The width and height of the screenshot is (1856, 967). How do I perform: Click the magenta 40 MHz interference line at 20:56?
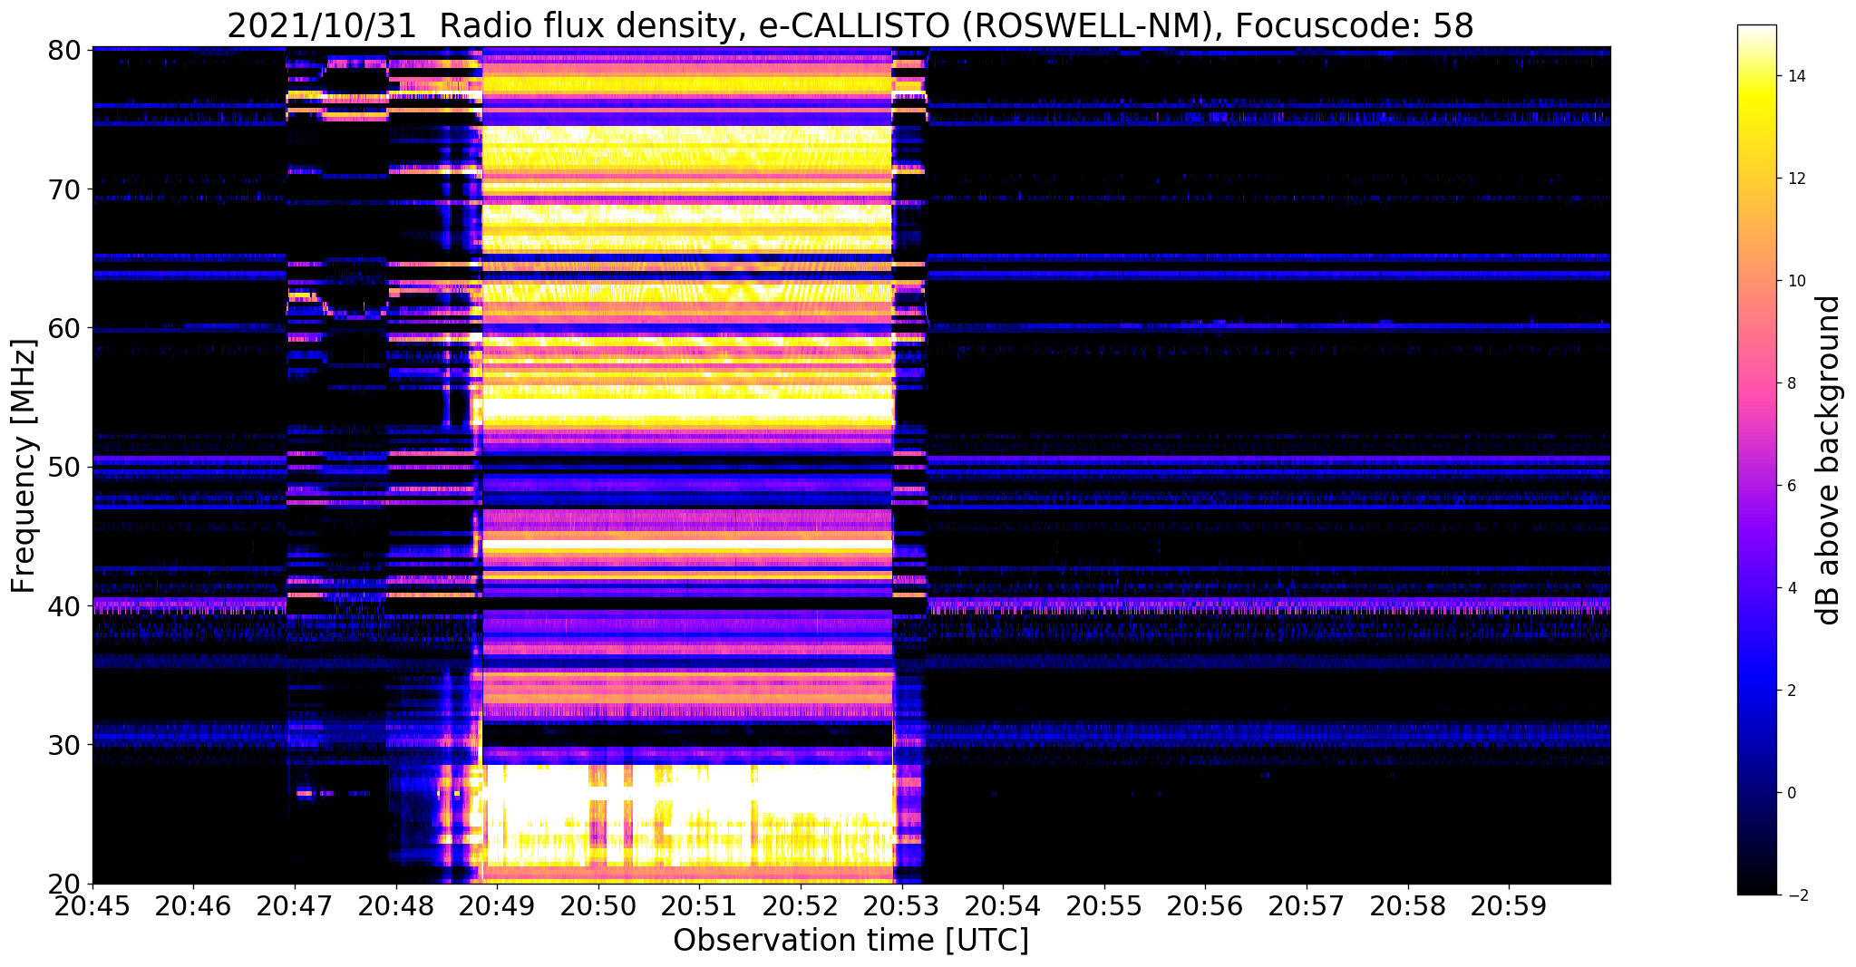coord(1205,604)
